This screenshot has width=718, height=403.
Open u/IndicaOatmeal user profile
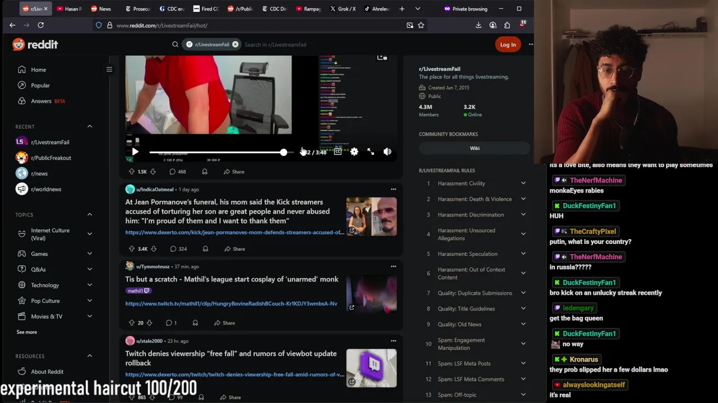(x=155, y=189)
